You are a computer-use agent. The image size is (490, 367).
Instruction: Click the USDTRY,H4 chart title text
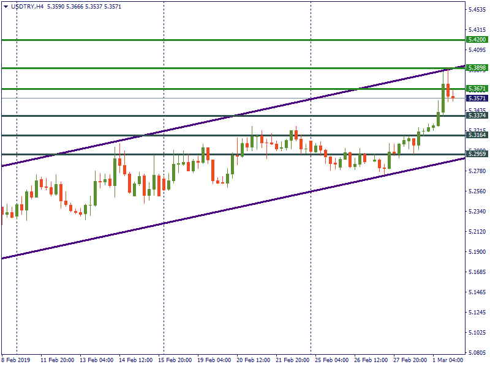tap(27, 6)
